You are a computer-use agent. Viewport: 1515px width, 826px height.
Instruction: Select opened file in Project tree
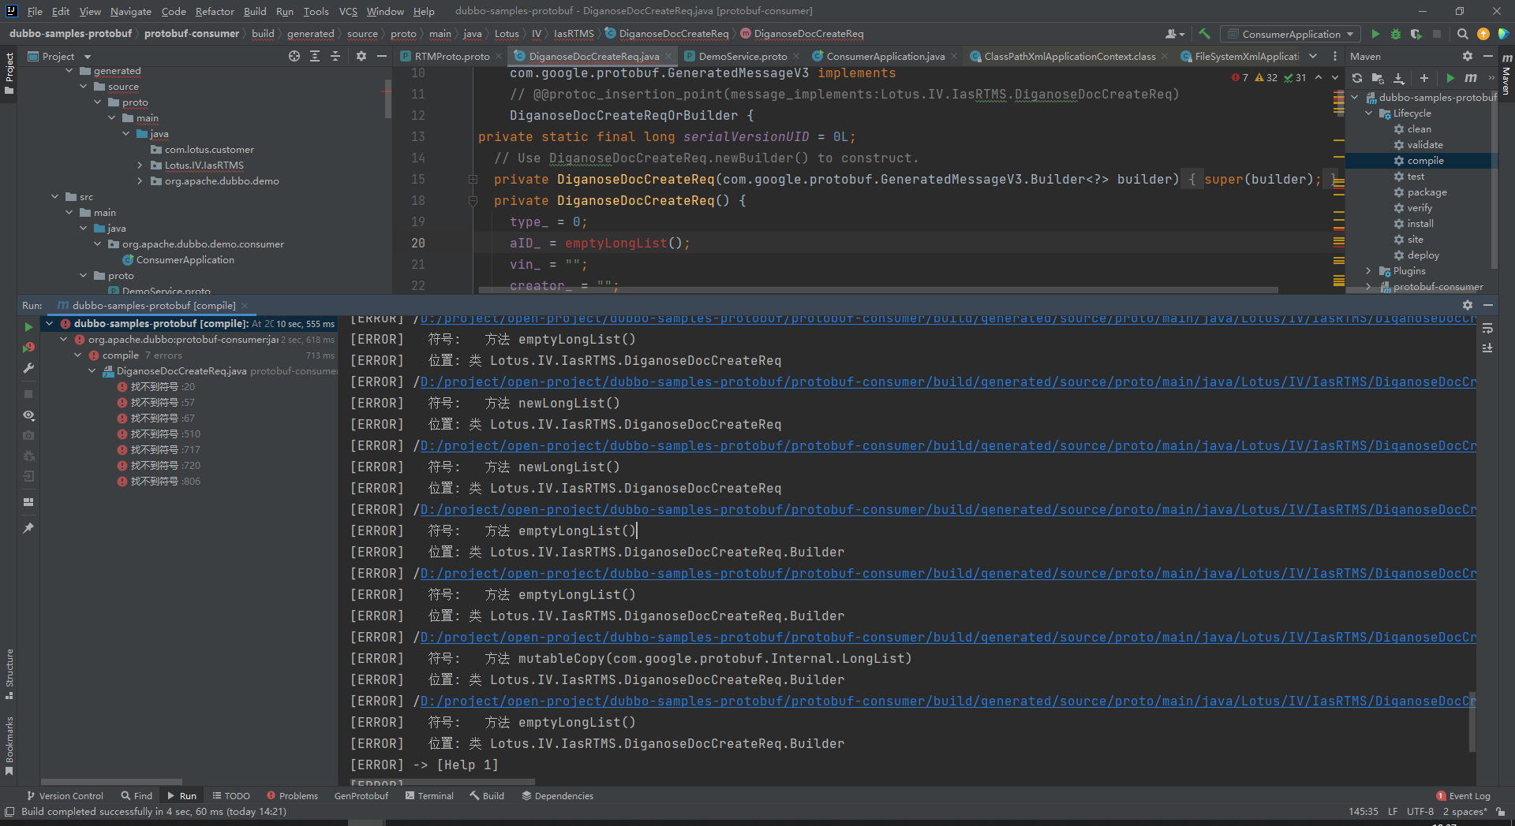pyautogui.click(x=294, y=56)
